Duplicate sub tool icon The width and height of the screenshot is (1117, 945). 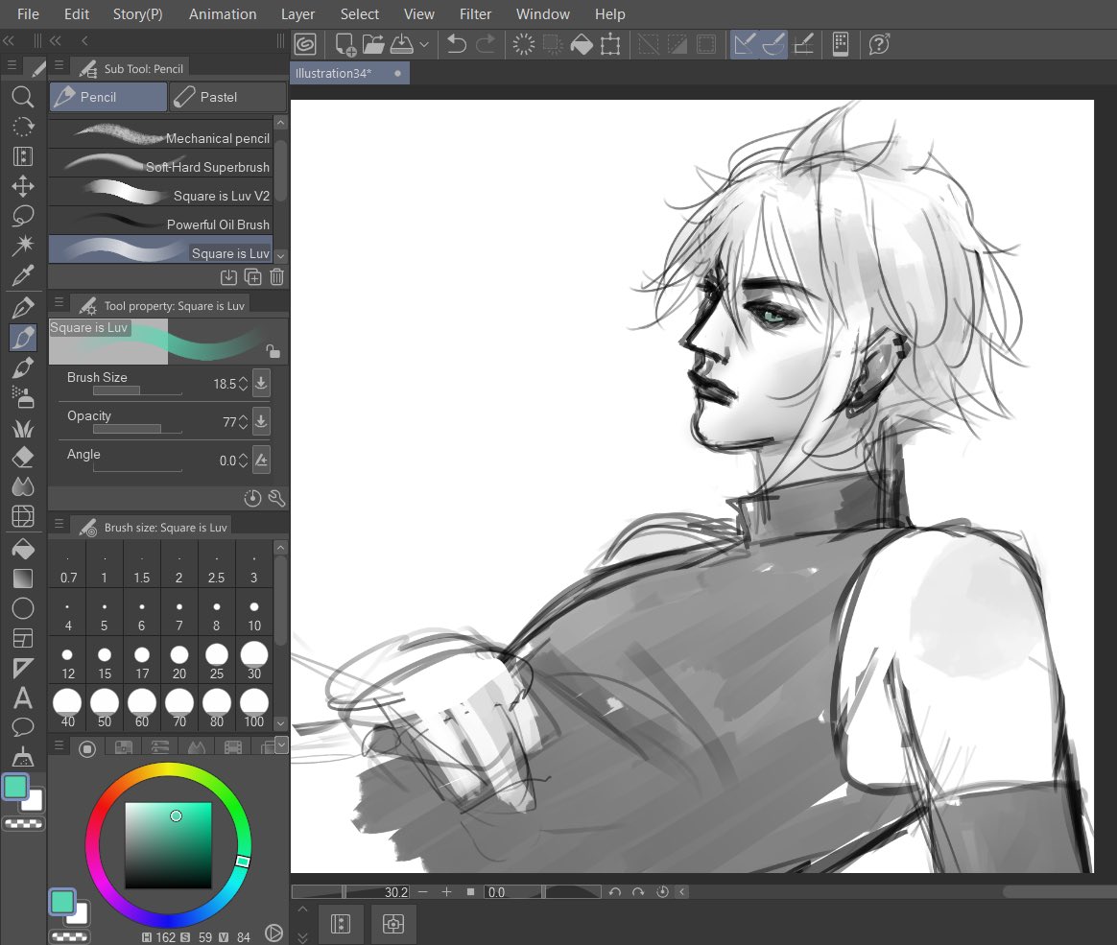pyautogui.click(x=253, y=277)
